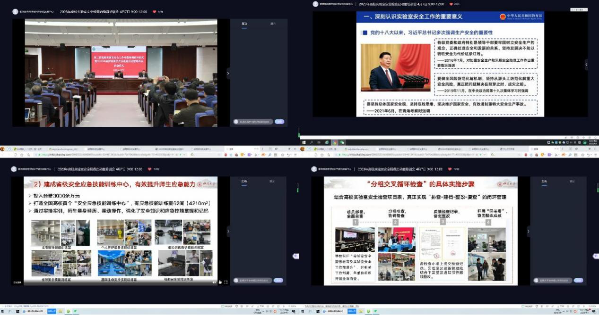599x315 pixels.
Task: Open WeChat from the top-right taskbar
Action: (342, 142)
